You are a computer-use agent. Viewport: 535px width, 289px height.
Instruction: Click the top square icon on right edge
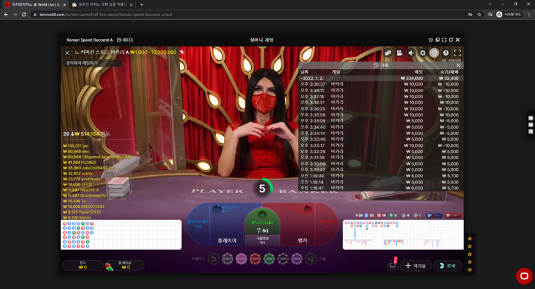(531, 118)
